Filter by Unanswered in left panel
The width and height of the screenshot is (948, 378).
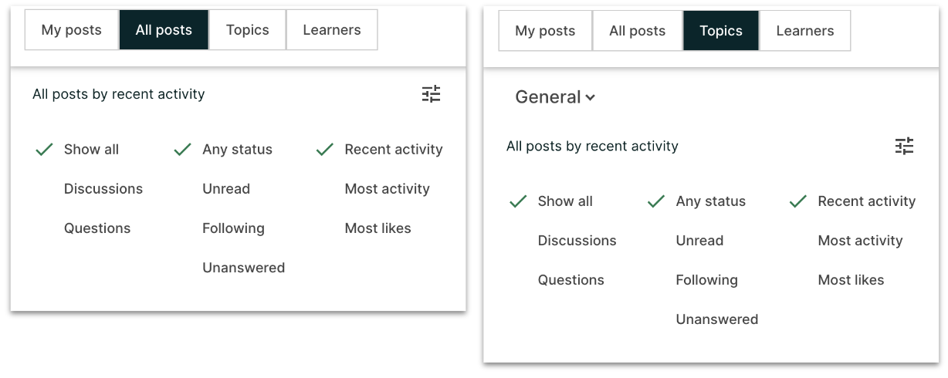[244, 268]
